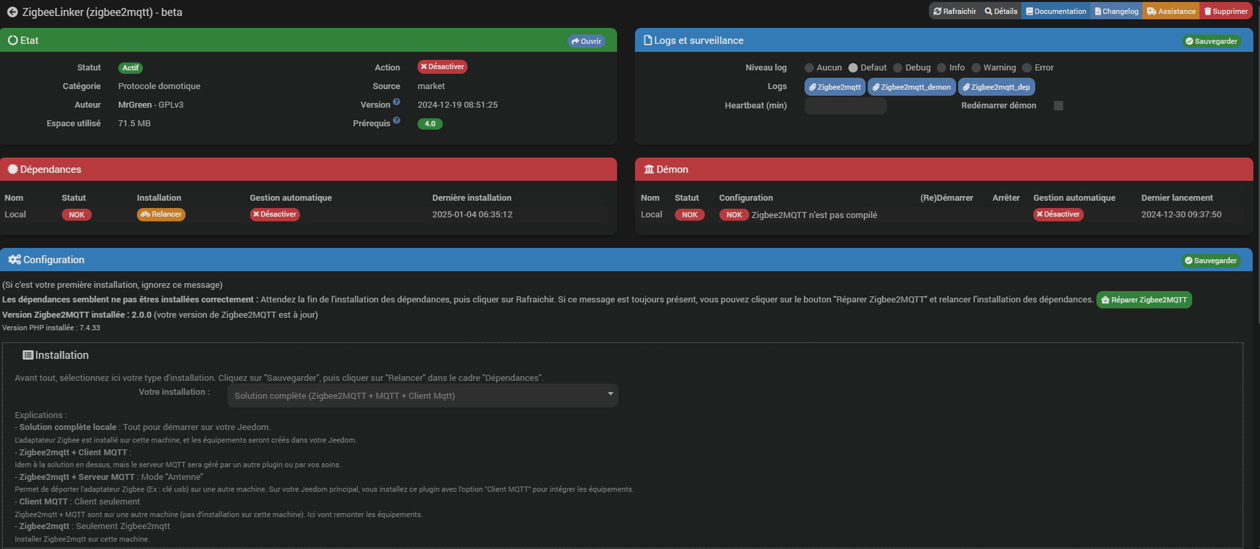This screenshot has width=1260, height=549.
Task: View the Changelog
Action: point(1116,11)
